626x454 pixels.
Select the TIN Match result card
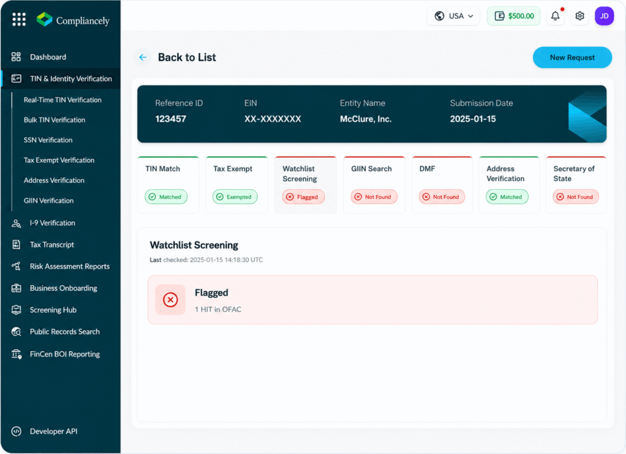pyautogui.click(x=168, y=185)
